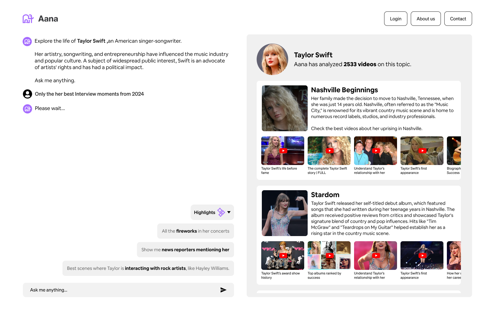The height and width of the screenshot is (320, 495).
Task: Click the sparkle icon in Highlights button
Action: click(221, 212)
